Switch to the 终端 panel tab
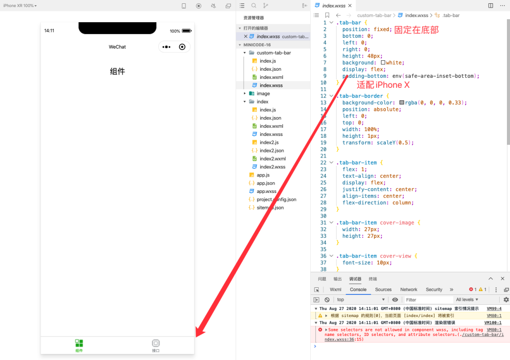This screenshot has height=360, width=510. coord(373,279)
